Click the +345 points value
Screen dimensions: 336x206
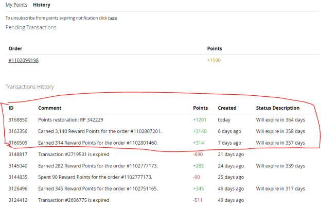[199, 188]
